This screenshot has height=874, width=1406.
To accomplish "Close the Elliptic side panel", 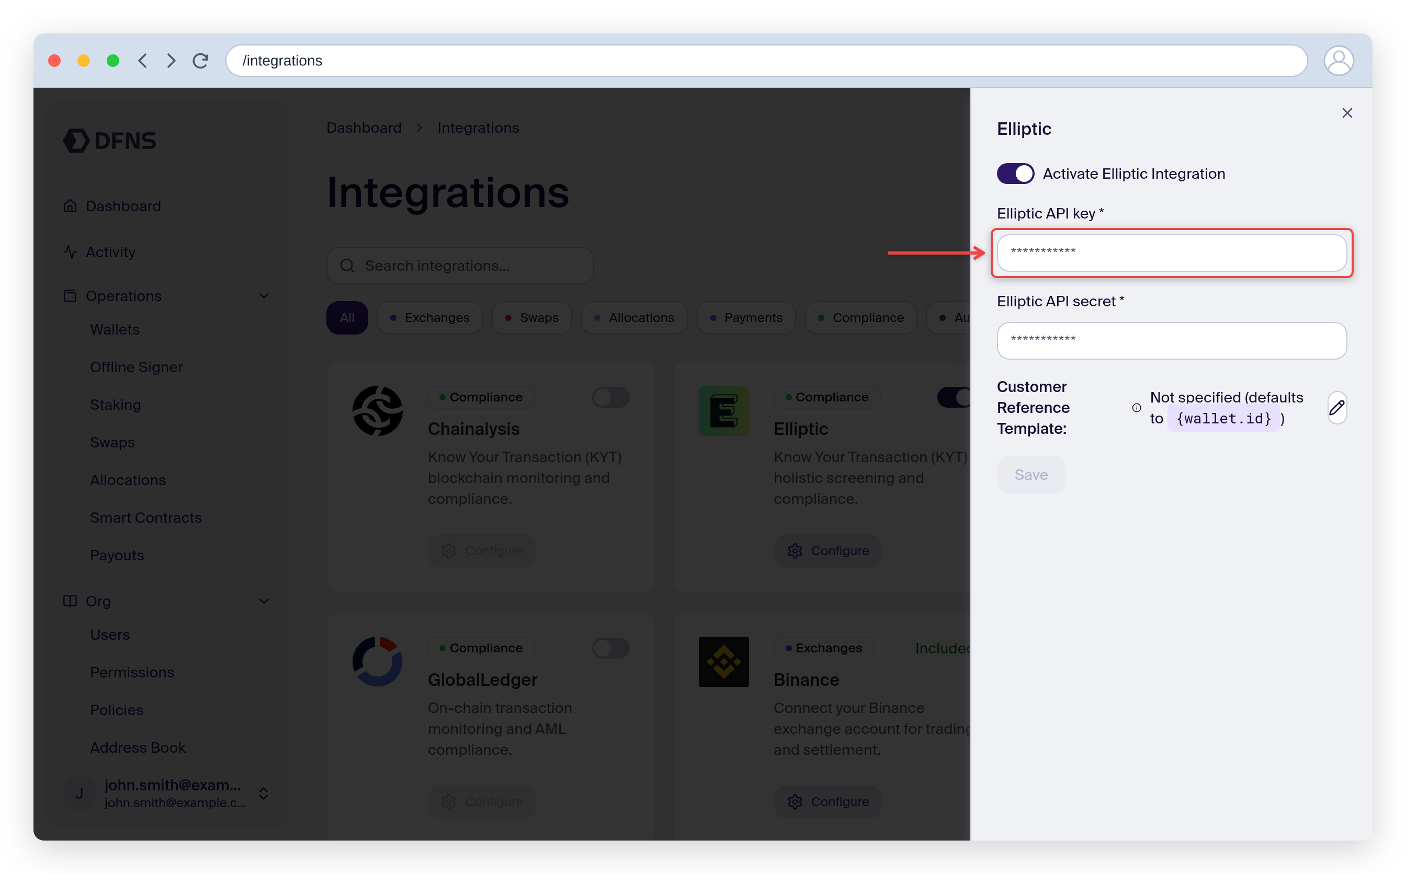I will click(1347, 113).
